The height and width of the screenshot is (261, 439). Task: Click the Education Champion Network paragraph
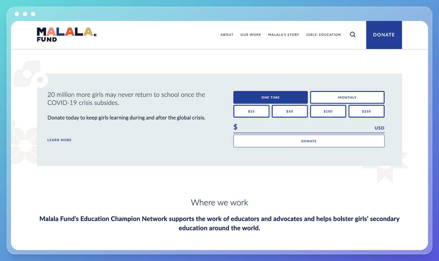219,223
